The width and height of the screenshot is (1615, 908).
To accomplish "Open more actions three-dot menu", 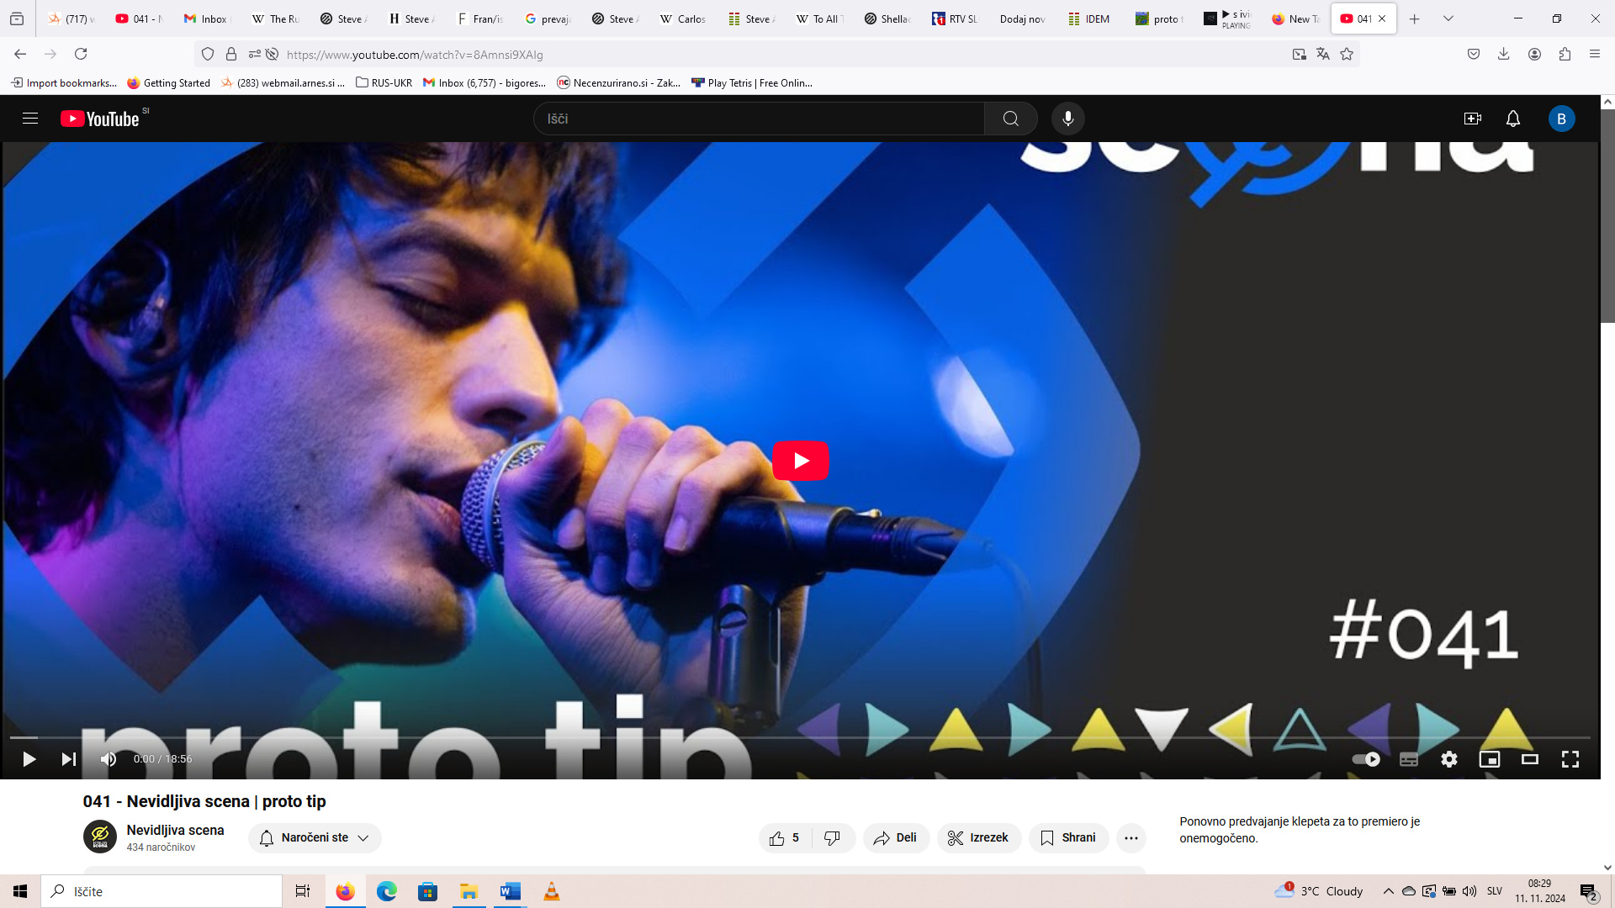I will (x=1130, y=837).
